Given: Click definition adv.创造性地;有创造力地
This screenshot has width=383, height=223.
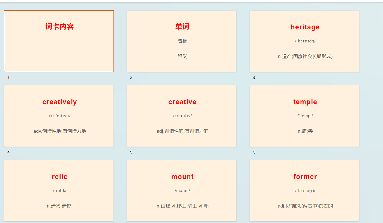Looking at the screenshot, I should 60,131.
